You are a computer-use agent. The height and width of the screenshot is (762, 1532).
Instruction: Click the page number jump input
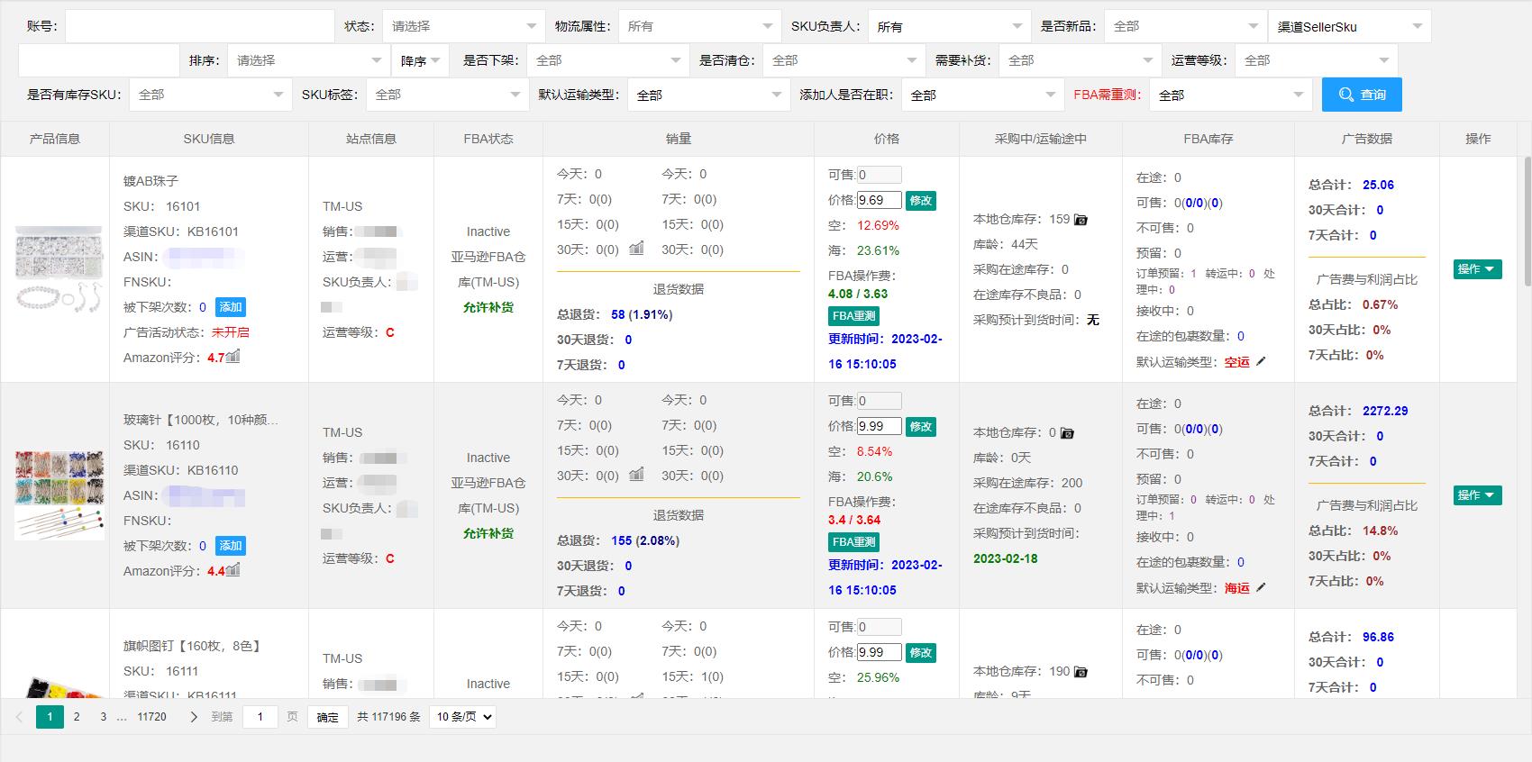click(260, 717)
